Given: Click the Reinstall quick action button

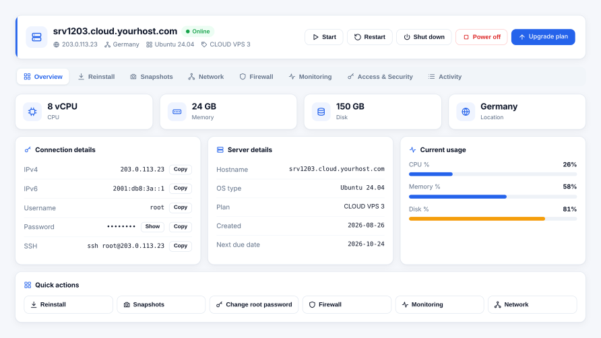Looking at the screenshot, I should pyautogui.click(x=69, y=304).
